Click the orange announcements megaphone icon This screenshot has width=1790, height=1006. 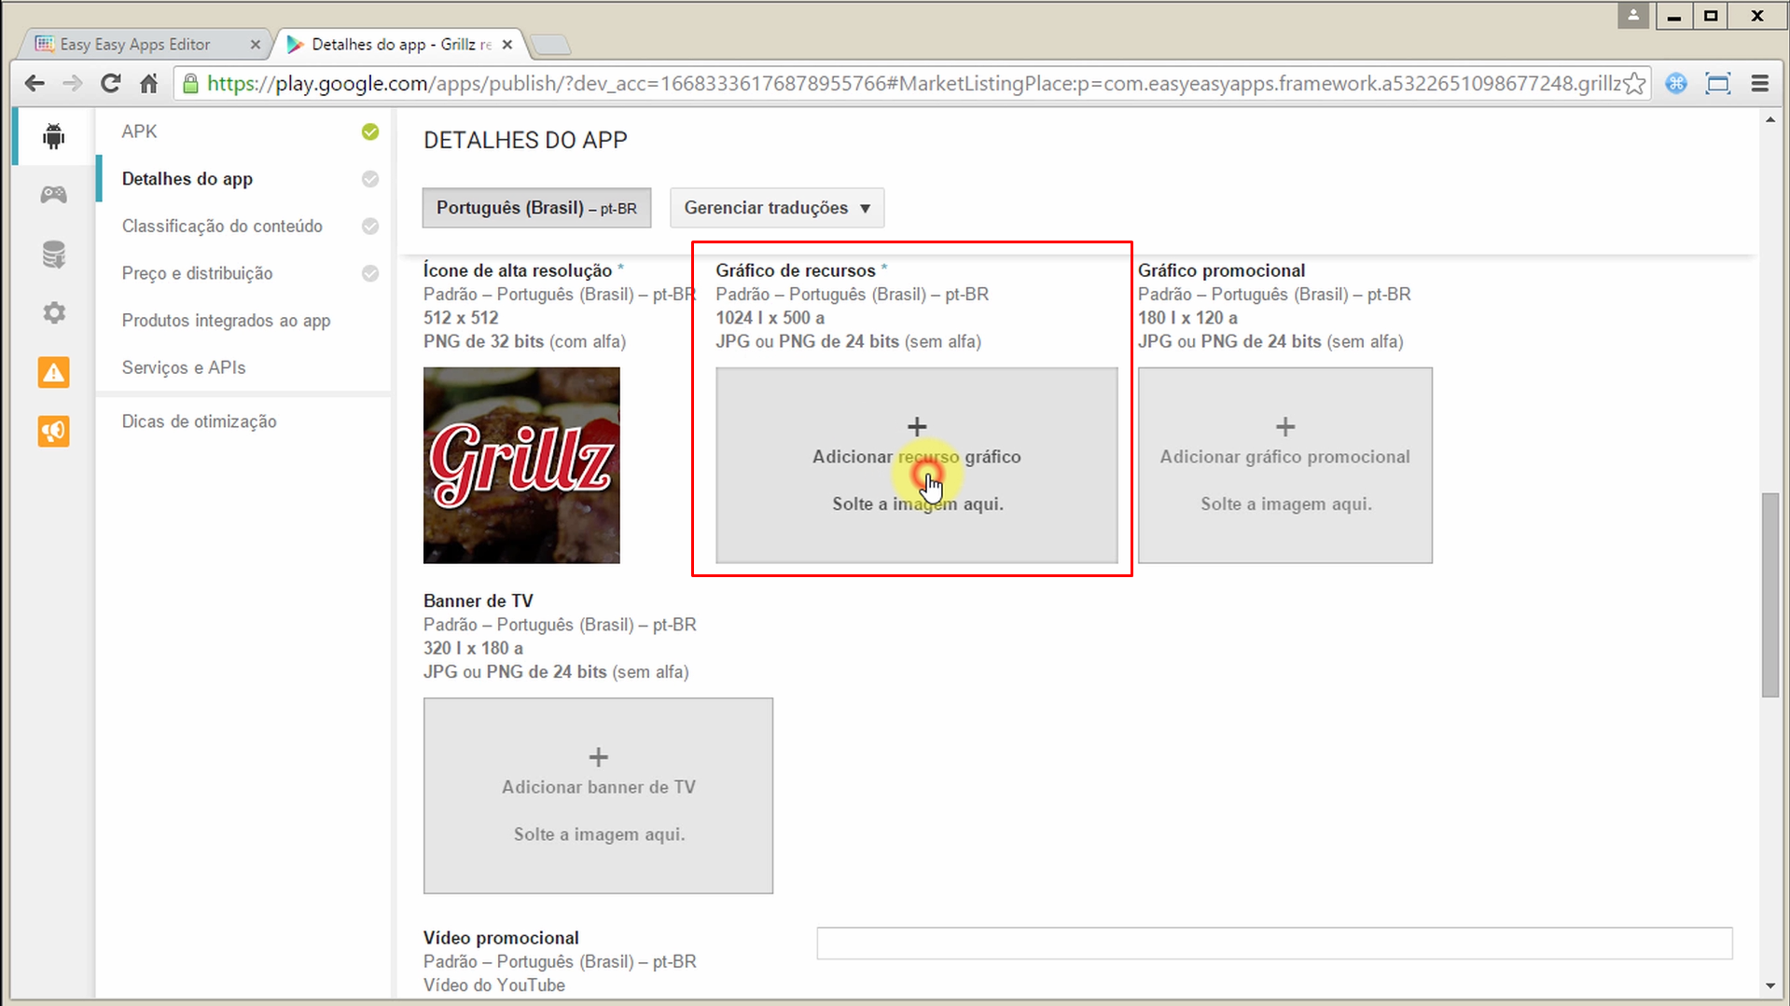(53, 431)
